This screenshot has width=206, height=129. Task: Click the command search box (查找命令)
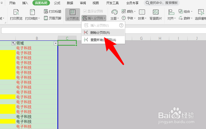click(x=162, y=3)
